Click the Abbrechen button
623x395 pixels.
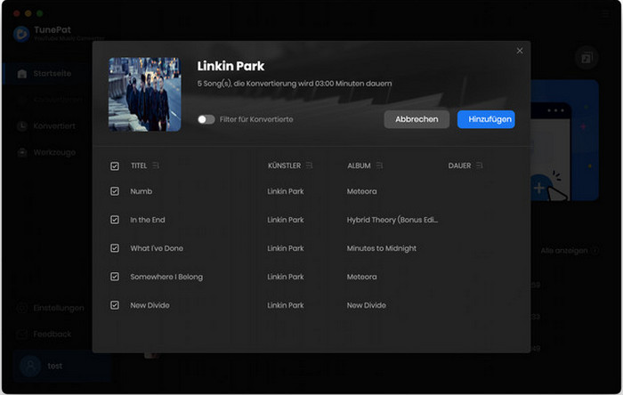[x=417, y=119]
